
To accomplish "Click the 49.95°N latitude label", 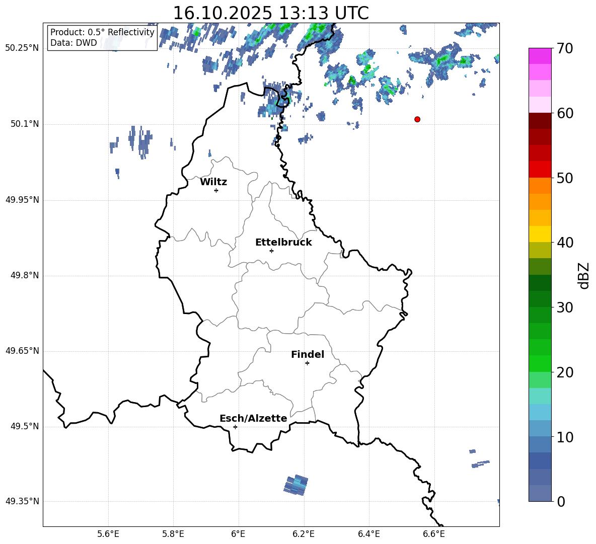I will click(x=22, y=200).
